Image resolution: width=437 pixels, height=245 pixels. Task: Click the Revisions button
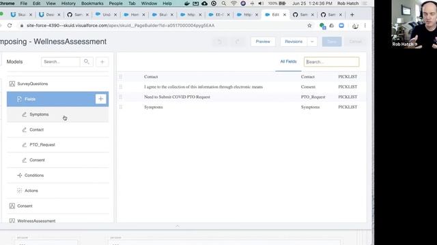click(x=294, y=42)
